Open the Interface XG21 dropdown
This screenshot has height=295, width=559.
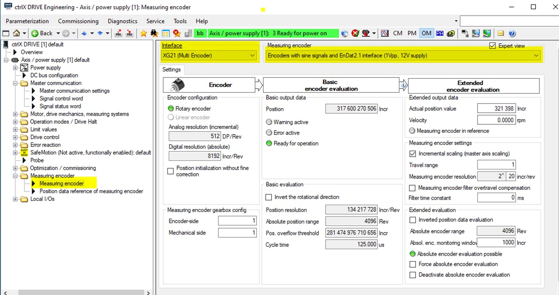(252, 55)
